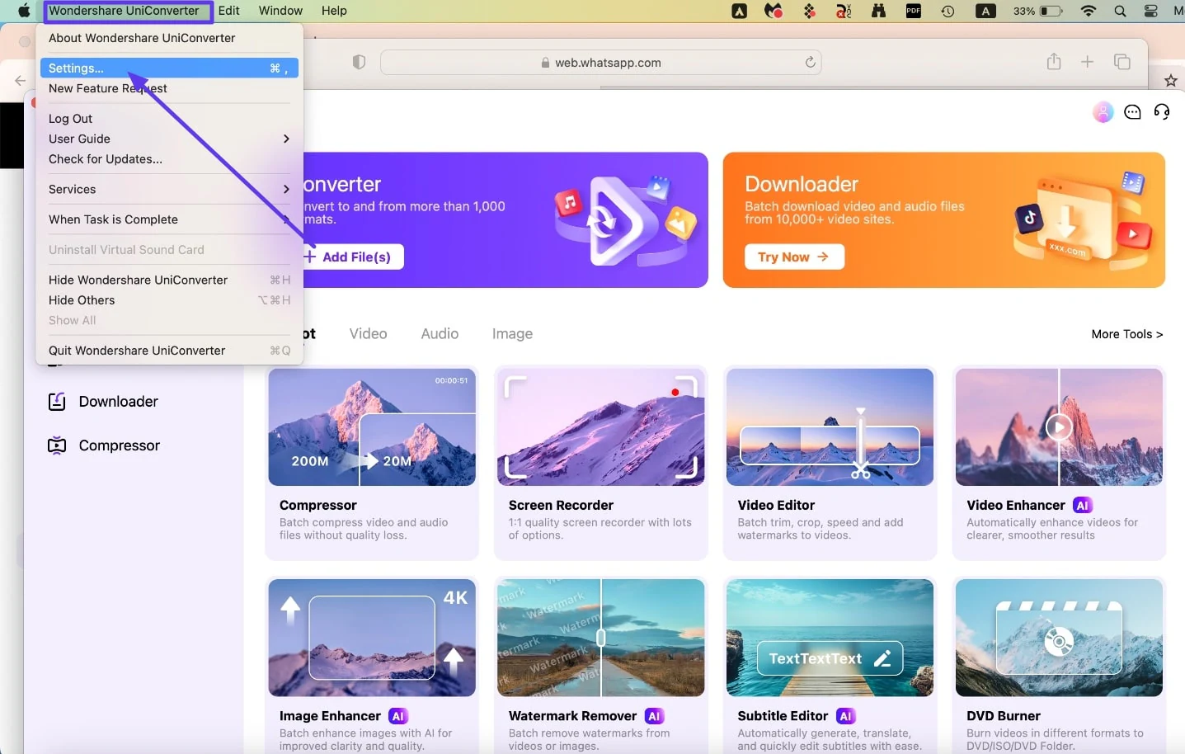Open the Subtitle Editor card thumbnail
Image resolution: width=1185 pixels, height=754 pixels.
pos(830,638)
